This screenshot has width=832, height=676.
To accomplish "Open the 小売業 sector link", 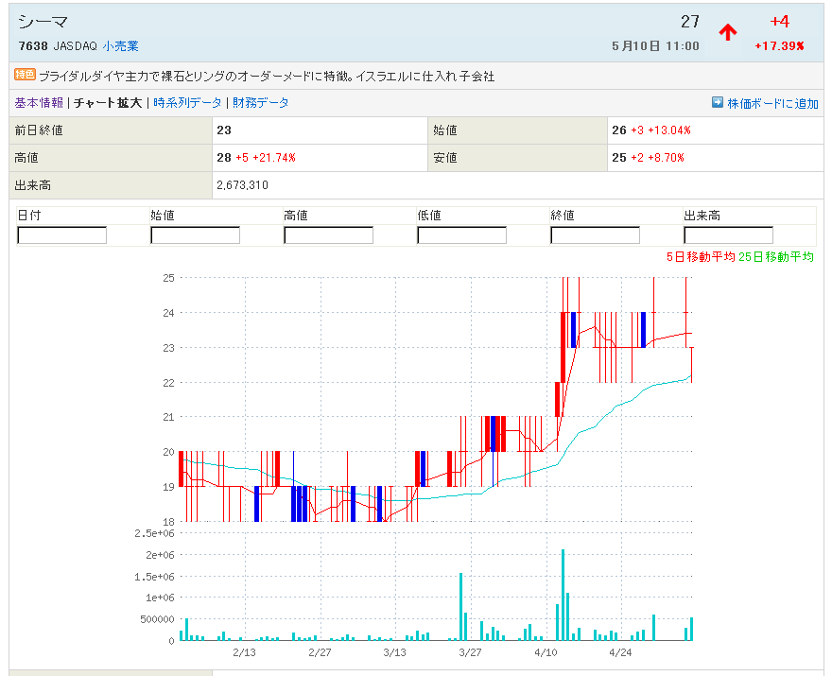I will pyautogui.click(x=121, y=45).
